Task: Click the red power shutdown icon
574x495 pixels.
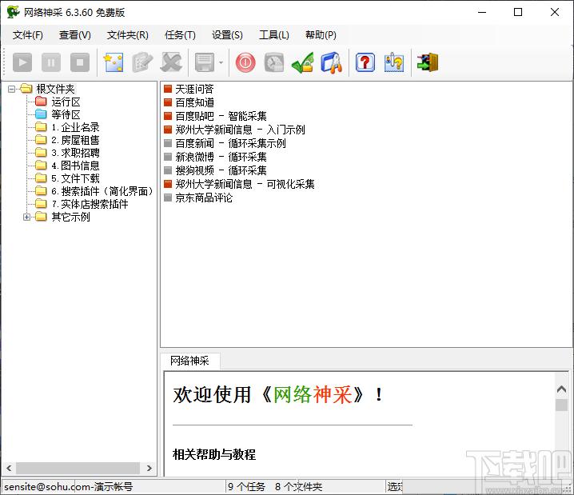Action: coord(245,62)
